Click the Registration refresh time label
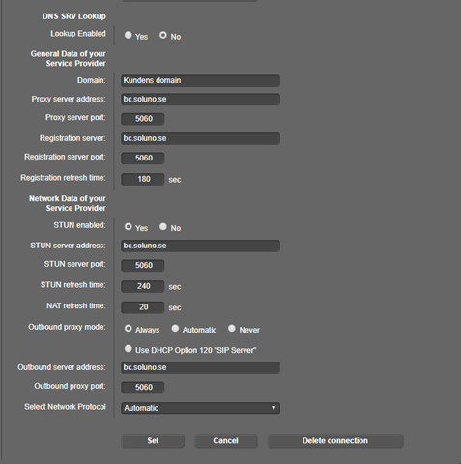The image size is (461, 464). tap(63, 178)
